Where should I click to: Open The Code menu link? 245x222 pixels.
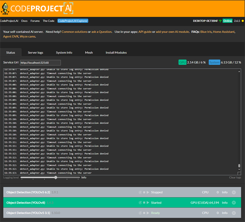(49, 21)
